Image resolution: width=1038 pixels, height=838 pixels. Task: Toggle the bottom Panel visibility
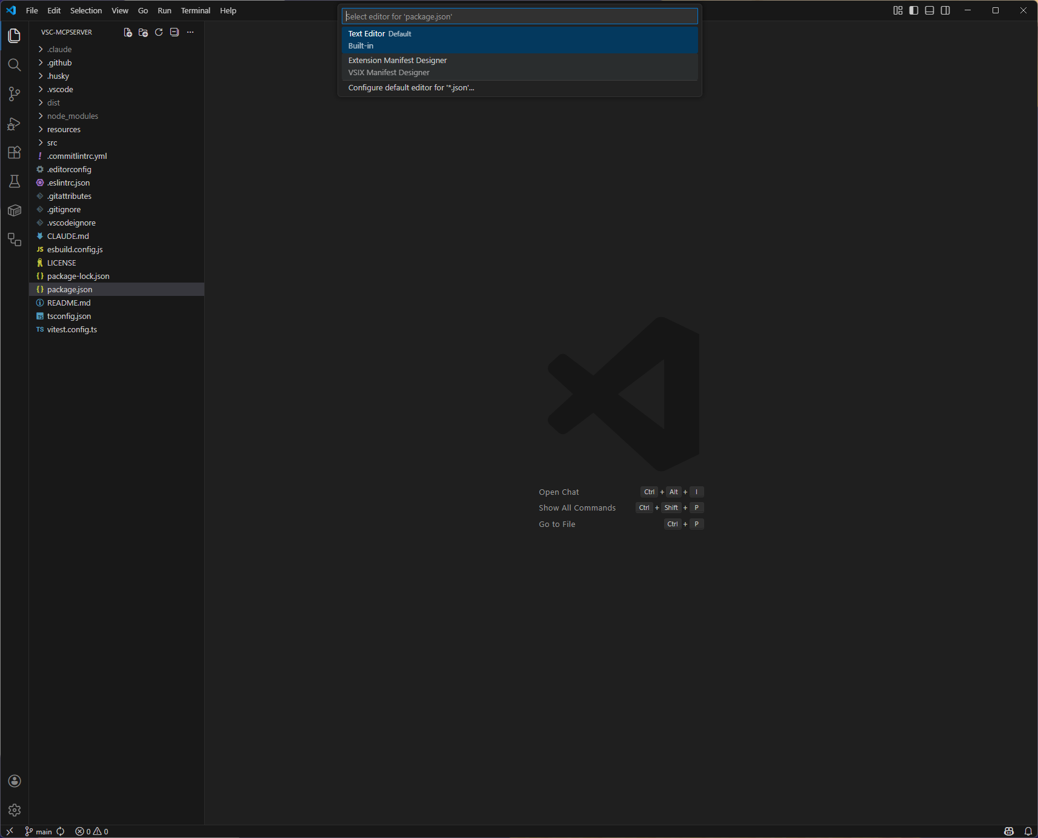[930, 10]
